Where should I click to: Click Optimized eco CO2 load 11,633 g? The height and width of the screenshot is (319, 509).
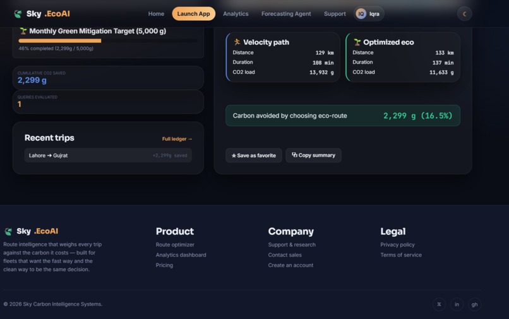pos(441,73)
